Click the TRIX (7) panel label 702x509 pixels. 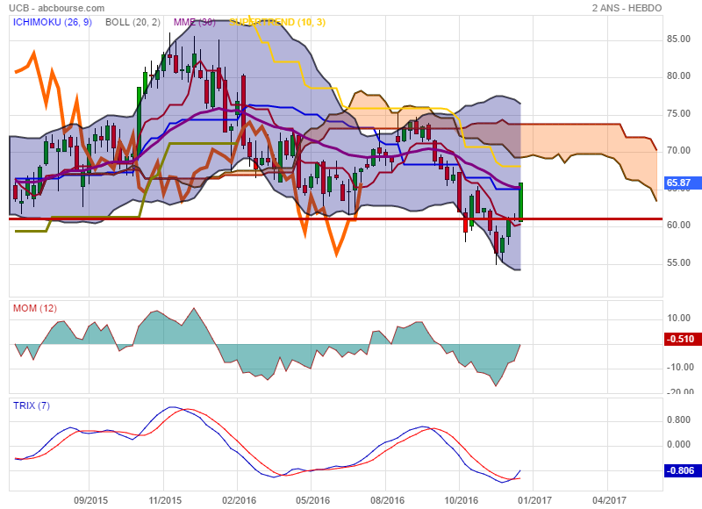click(x=32, y=405)
